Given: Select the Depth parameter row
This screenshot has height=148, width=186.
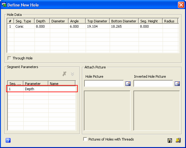Looking at the screenshot, I should (42, 89).
